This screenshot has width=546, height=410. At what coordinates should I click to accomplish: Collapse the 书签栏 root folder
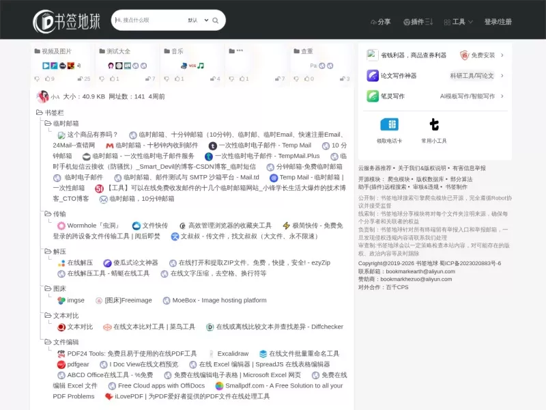(40, 112)
